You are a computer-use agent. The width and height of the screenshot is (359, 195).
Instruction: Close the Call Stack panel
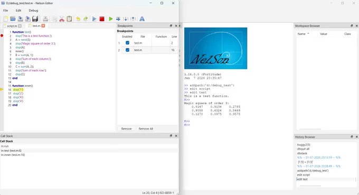click(176, 136)
